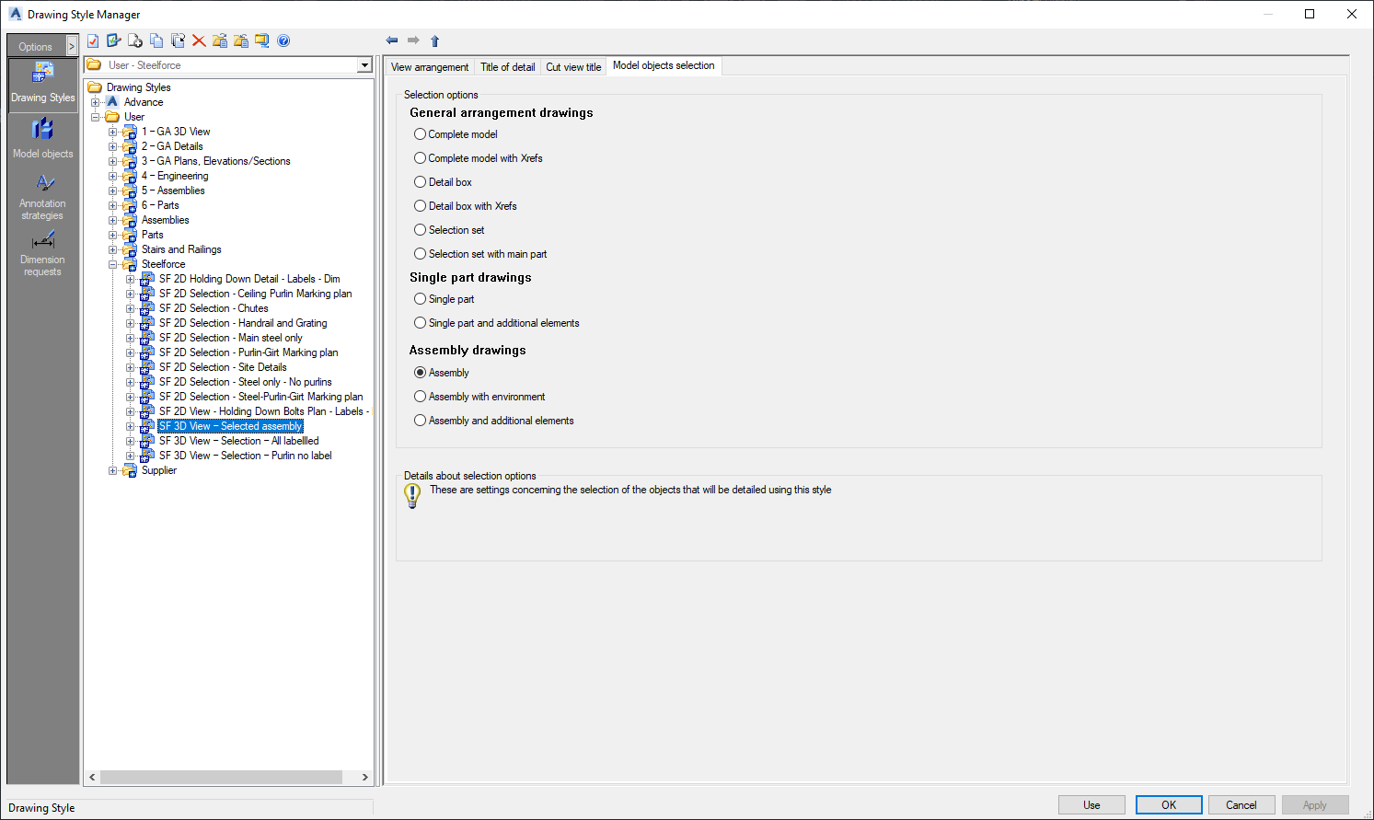The width and height of the screenshot is (1374, 820).
Task: Switch to the Cut view title tab
Action: pos(573,67)
